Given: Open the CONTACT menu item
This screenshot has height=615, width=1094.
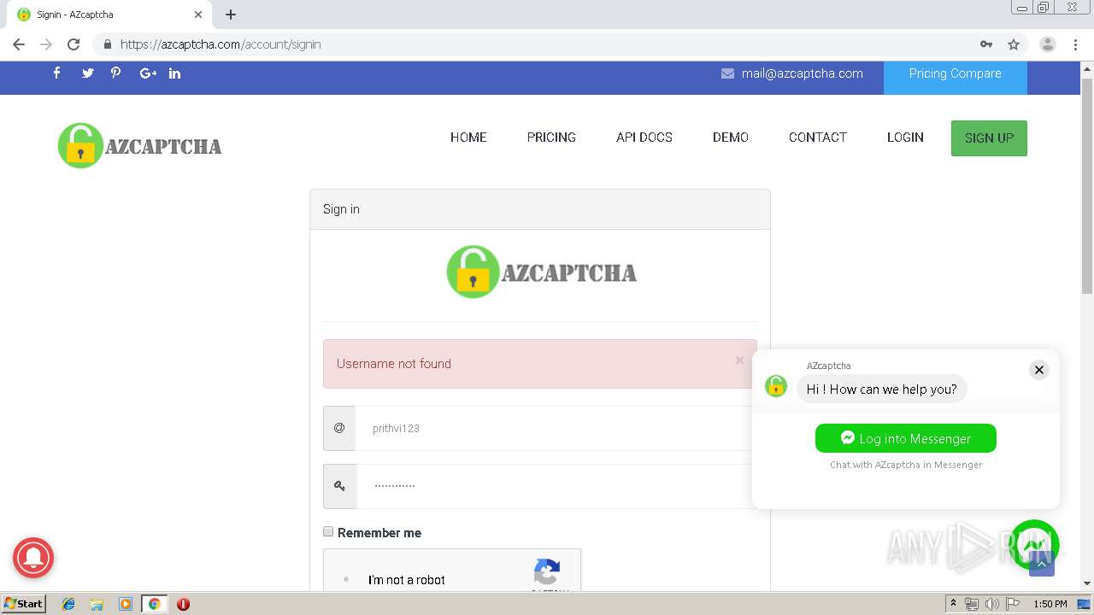Looking at the screenshot, I should tap(818, 138).
